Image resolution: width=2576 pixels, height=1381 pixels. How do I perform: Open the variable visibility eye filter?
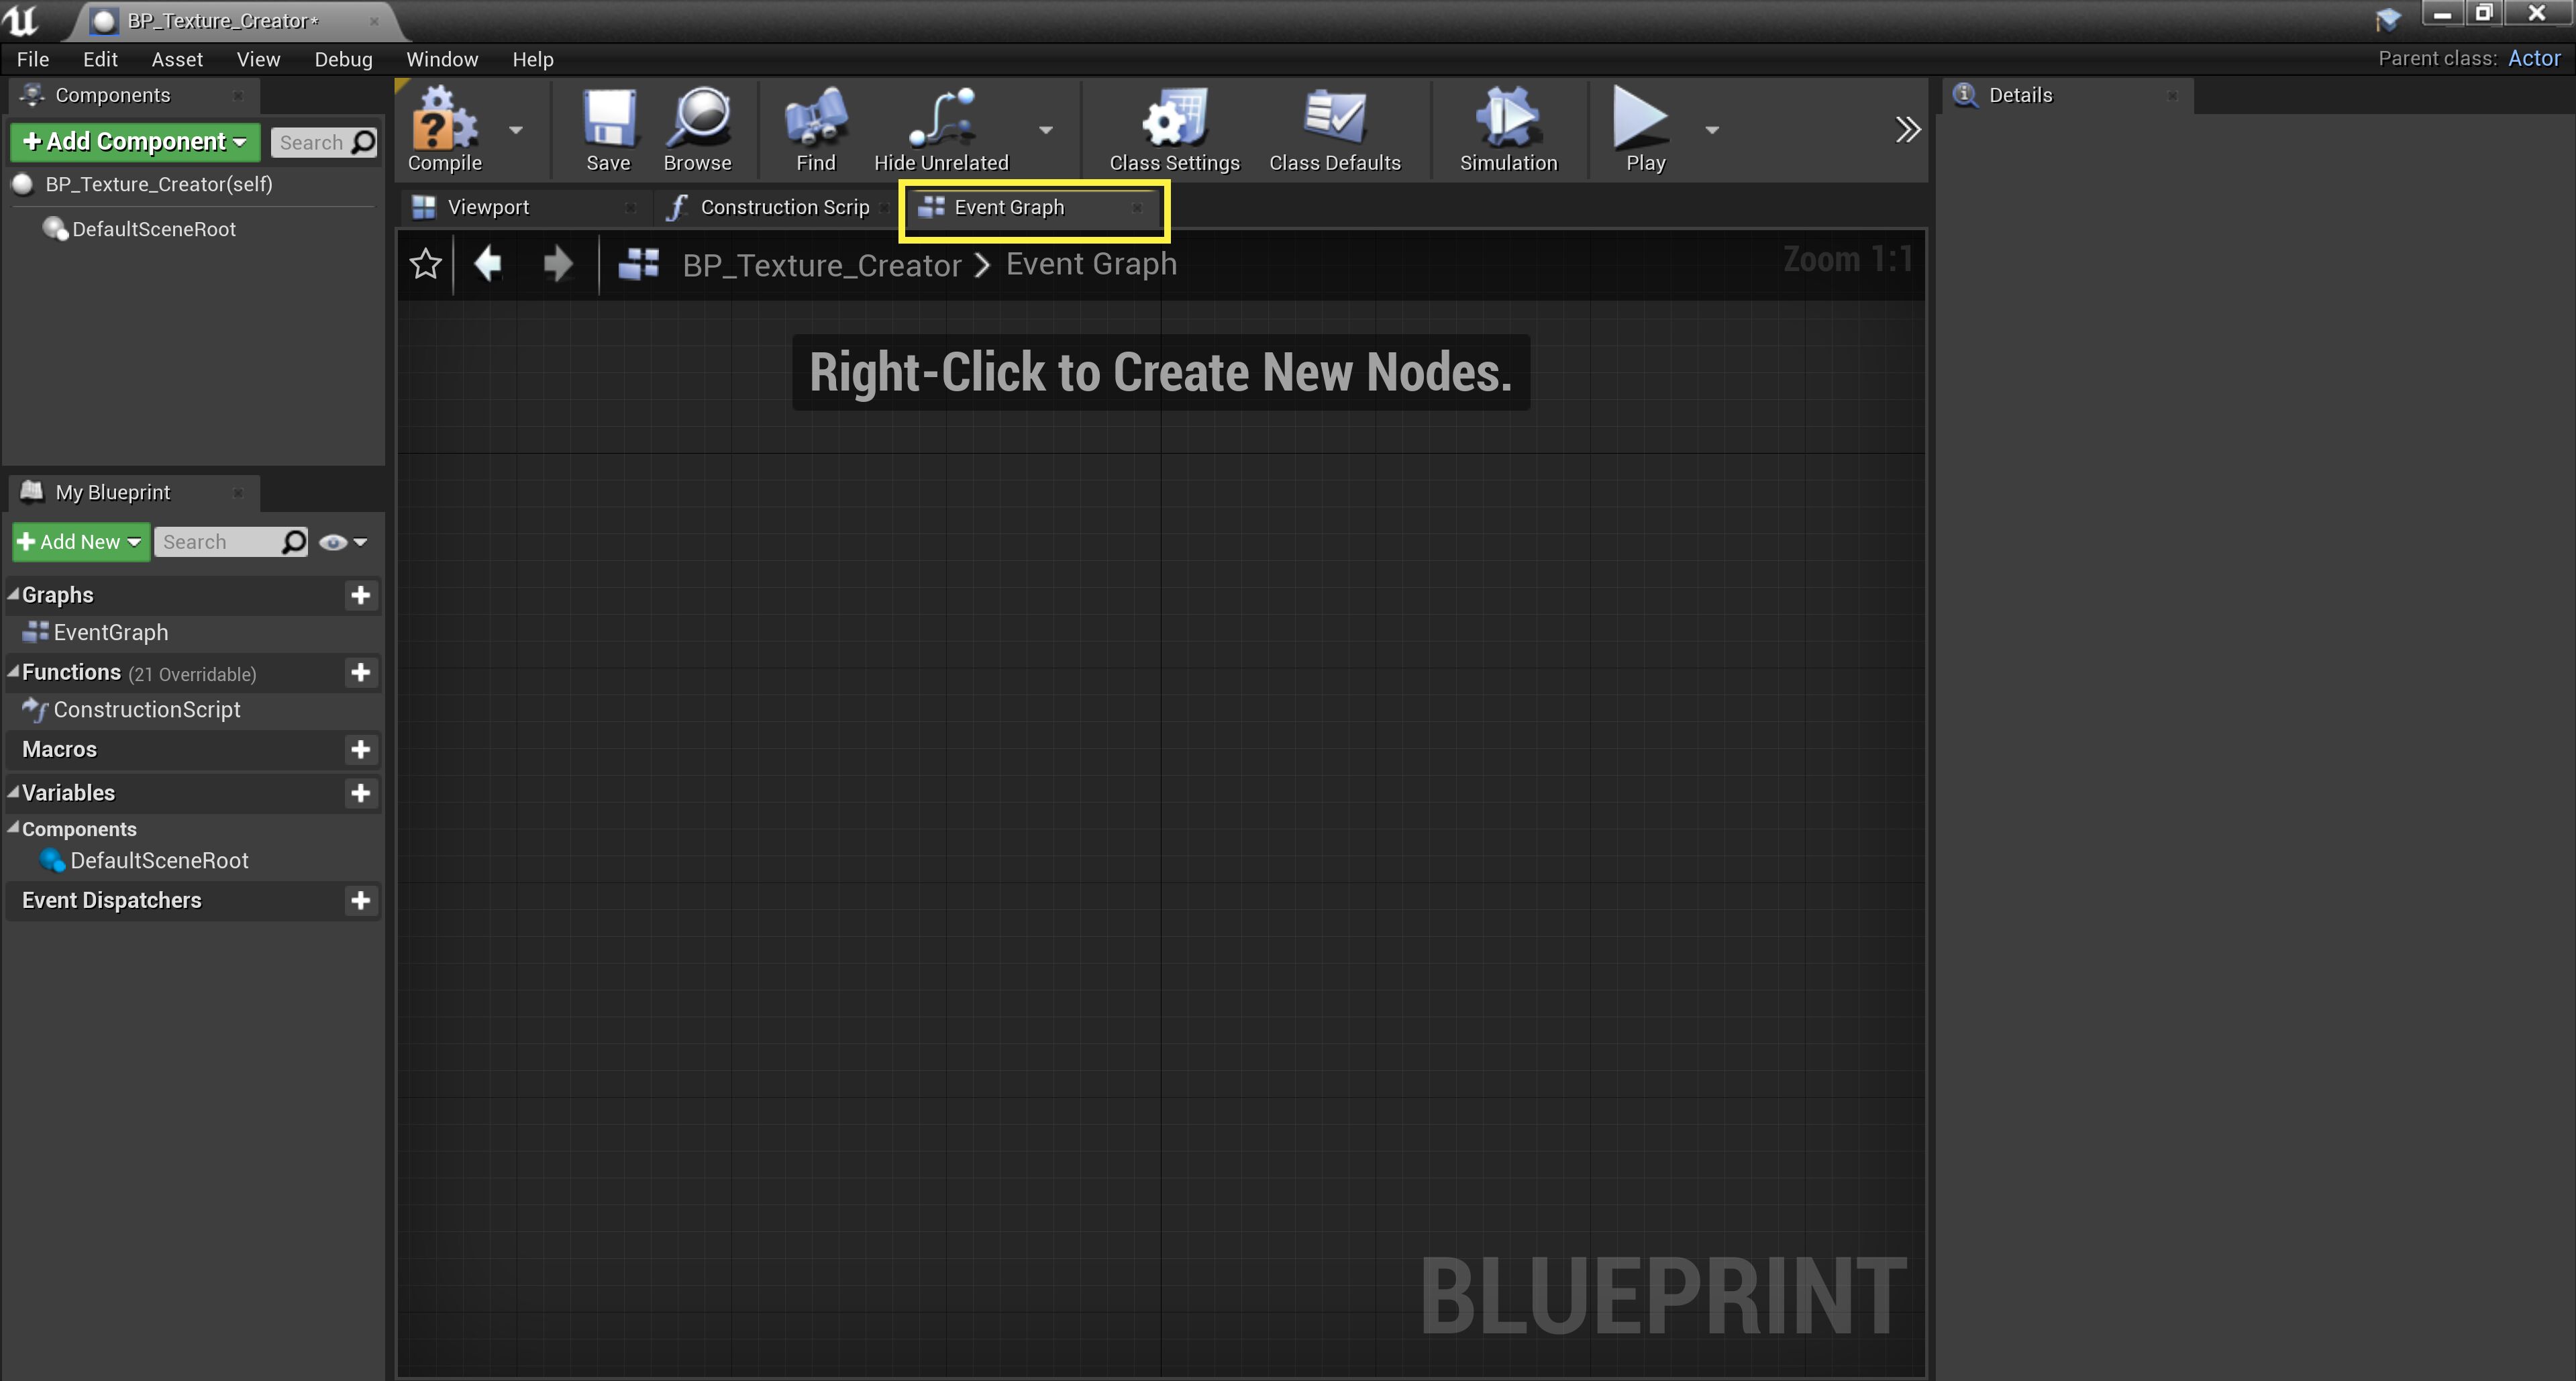click(333, 541)
